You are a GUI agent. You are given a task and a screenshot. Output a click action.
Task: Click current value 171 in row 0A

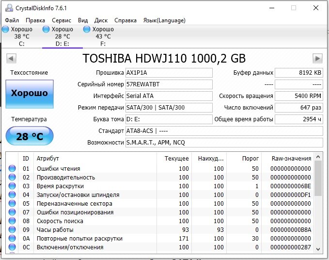coord(184,239)
